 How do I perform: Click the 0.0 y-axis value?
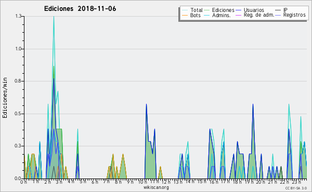coord(18,179)
